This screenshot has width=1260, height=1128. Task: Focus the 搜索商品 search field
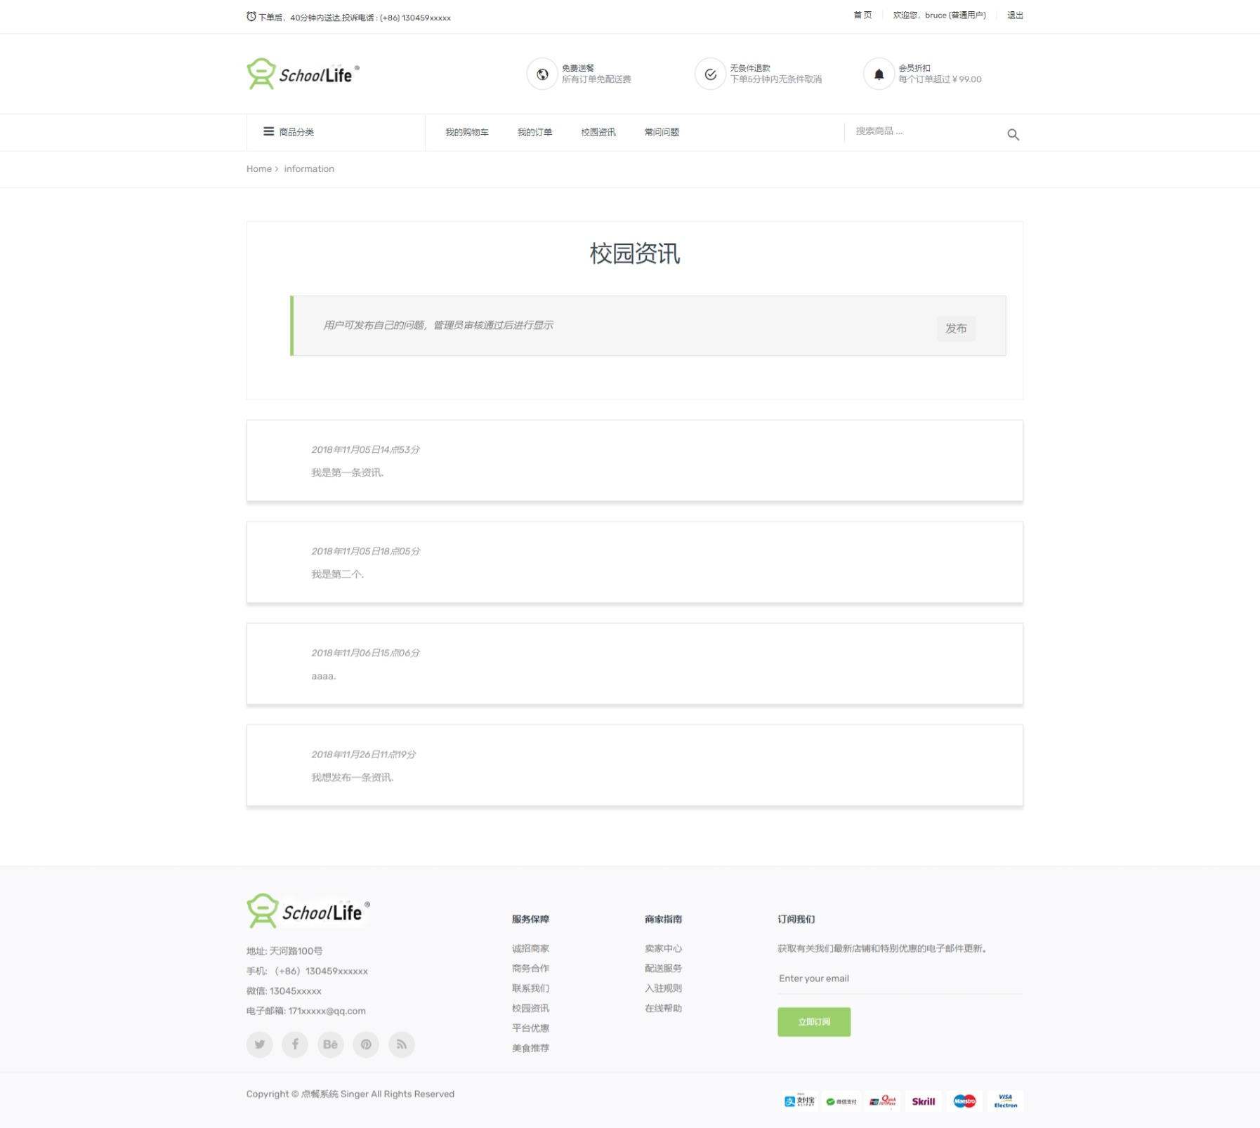click(924, 131)
